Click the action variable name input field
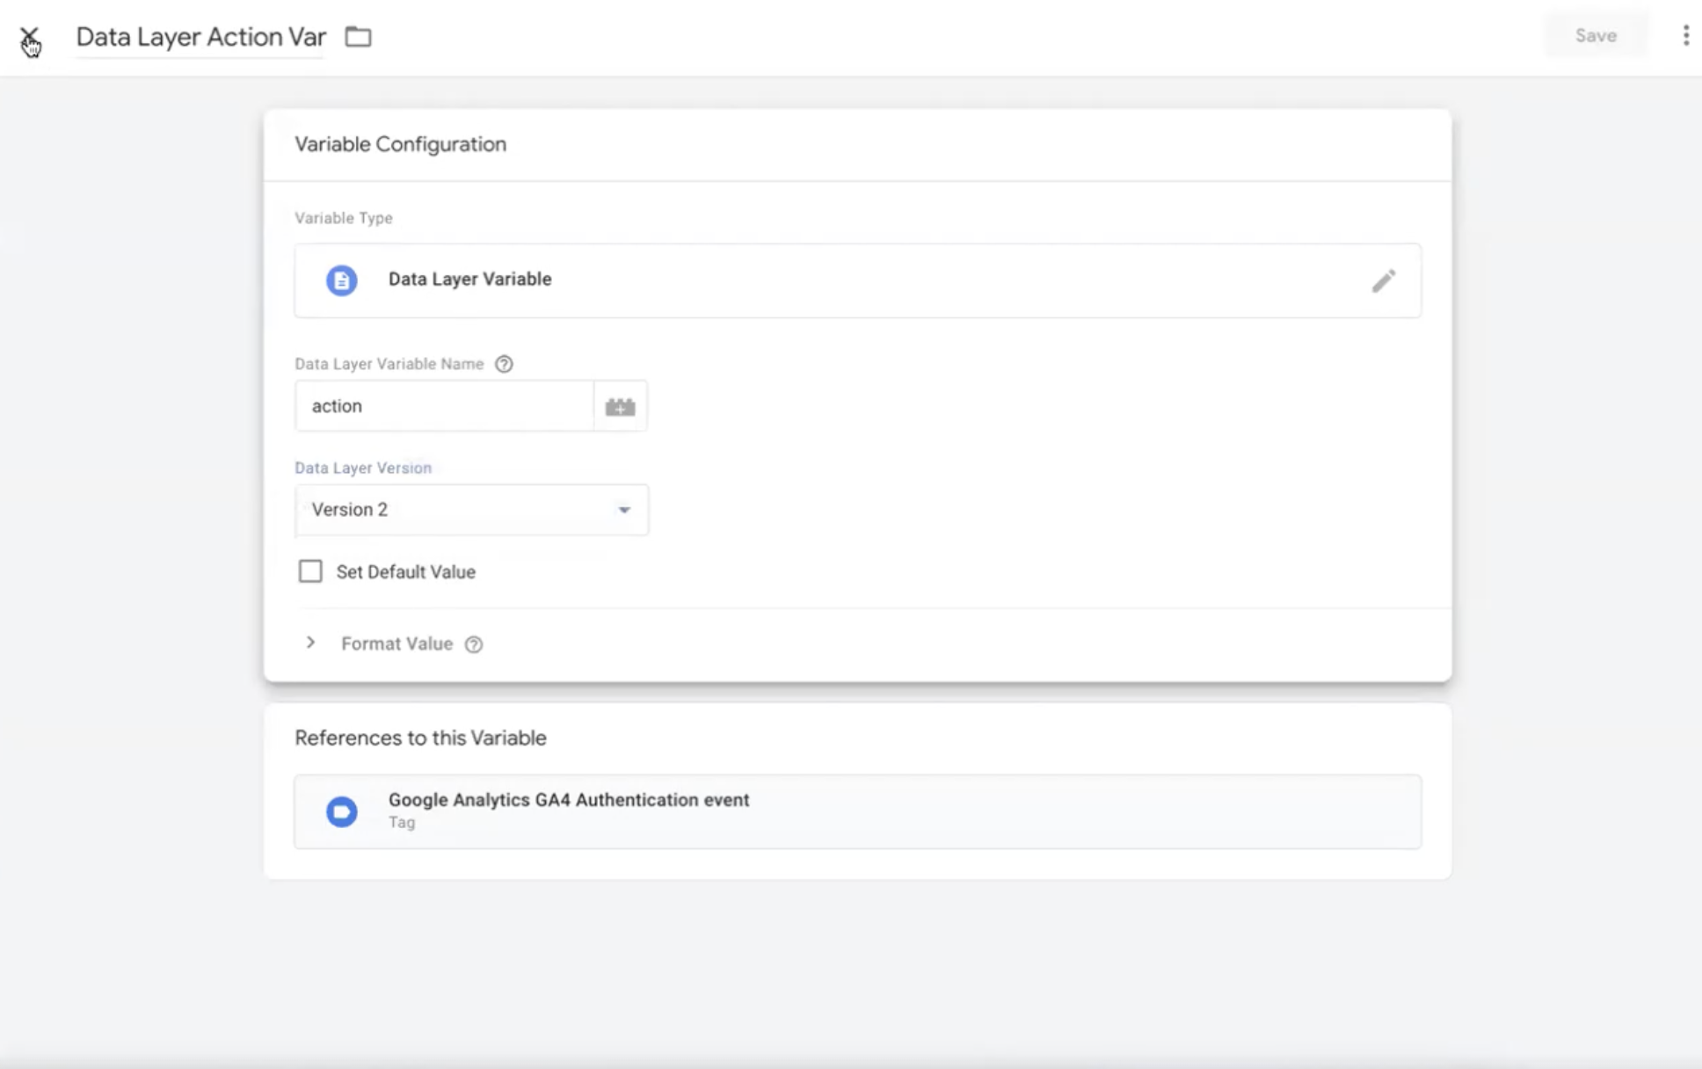 tap(444, 406)
